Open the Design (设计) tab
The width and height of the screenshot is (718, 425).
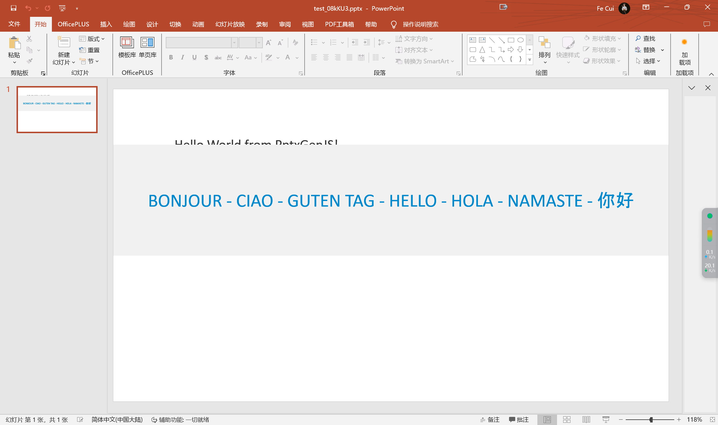click(x=152, y=24)
